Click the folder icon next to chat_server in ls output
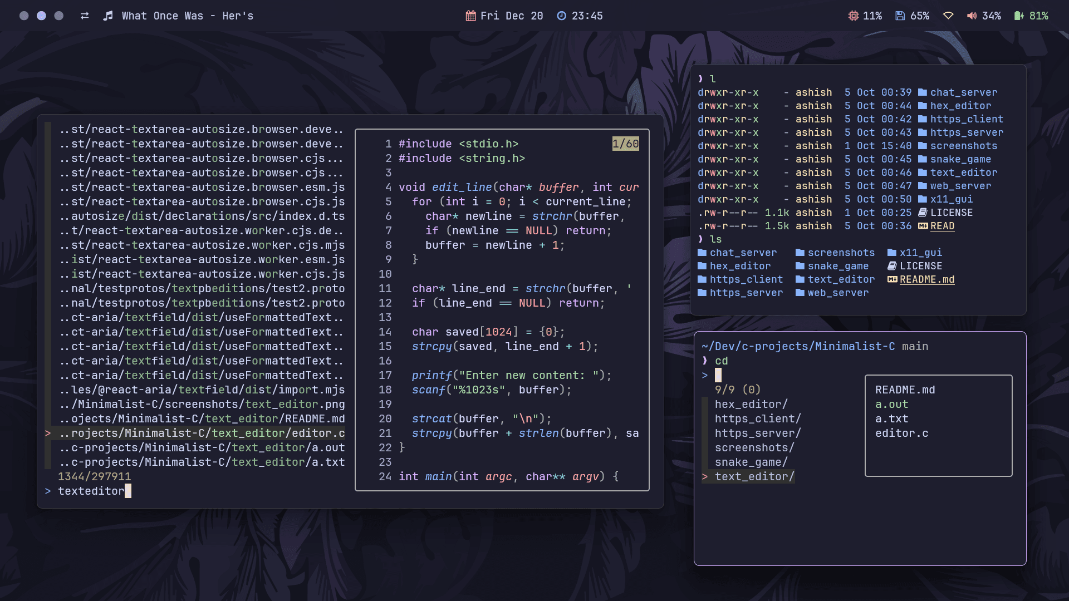This screenshot has height=601, width=1069. 702,253
